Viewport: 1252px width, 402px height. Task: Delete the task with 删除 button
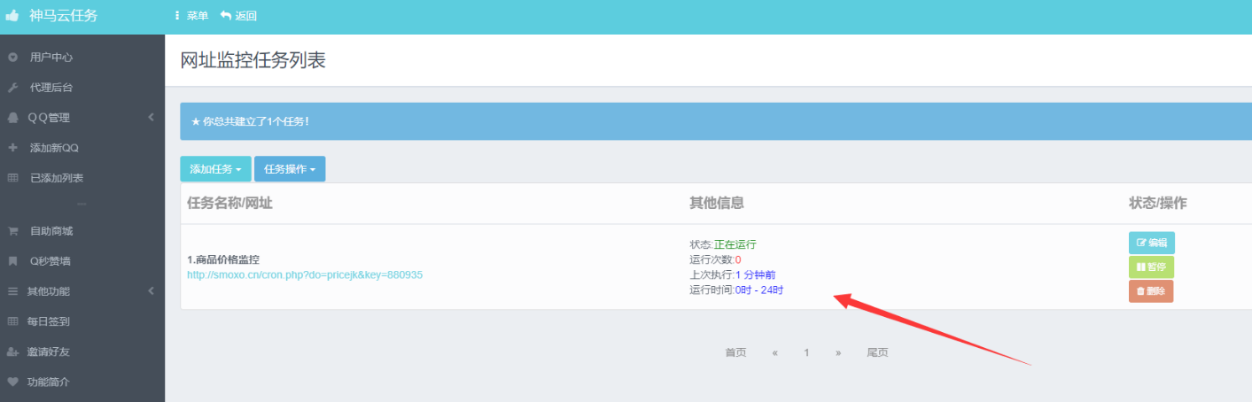1151,291
